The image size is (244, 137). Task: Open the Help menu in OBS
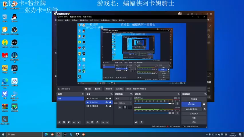(121, 20)
